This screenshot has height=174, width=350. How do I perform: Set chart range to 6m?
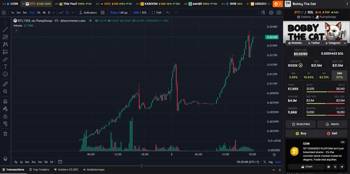coord(27,162)
